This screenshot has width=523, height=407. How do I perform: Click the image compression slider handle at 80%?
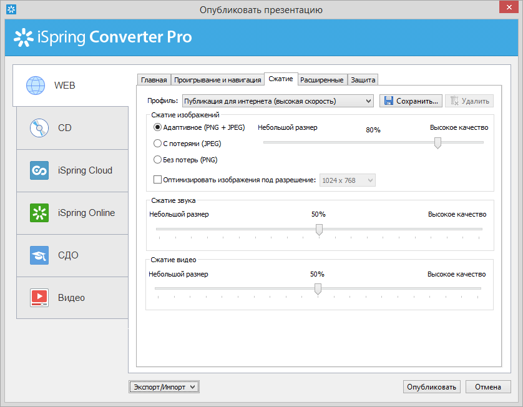[437, 143]
